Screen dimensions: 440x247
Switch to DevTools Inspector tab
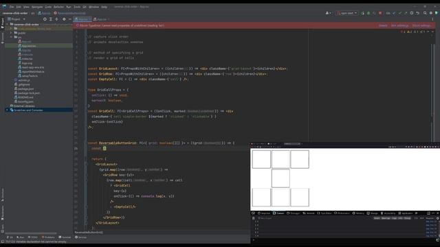pos(264,213)
